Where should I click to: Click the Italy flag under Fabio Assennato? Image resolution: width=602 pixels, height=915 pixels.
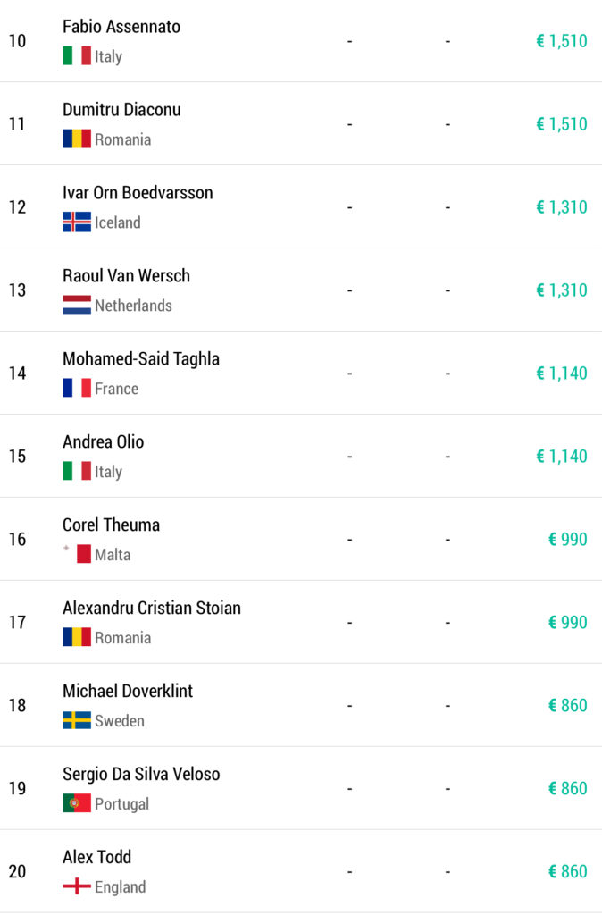click(77, 56)
